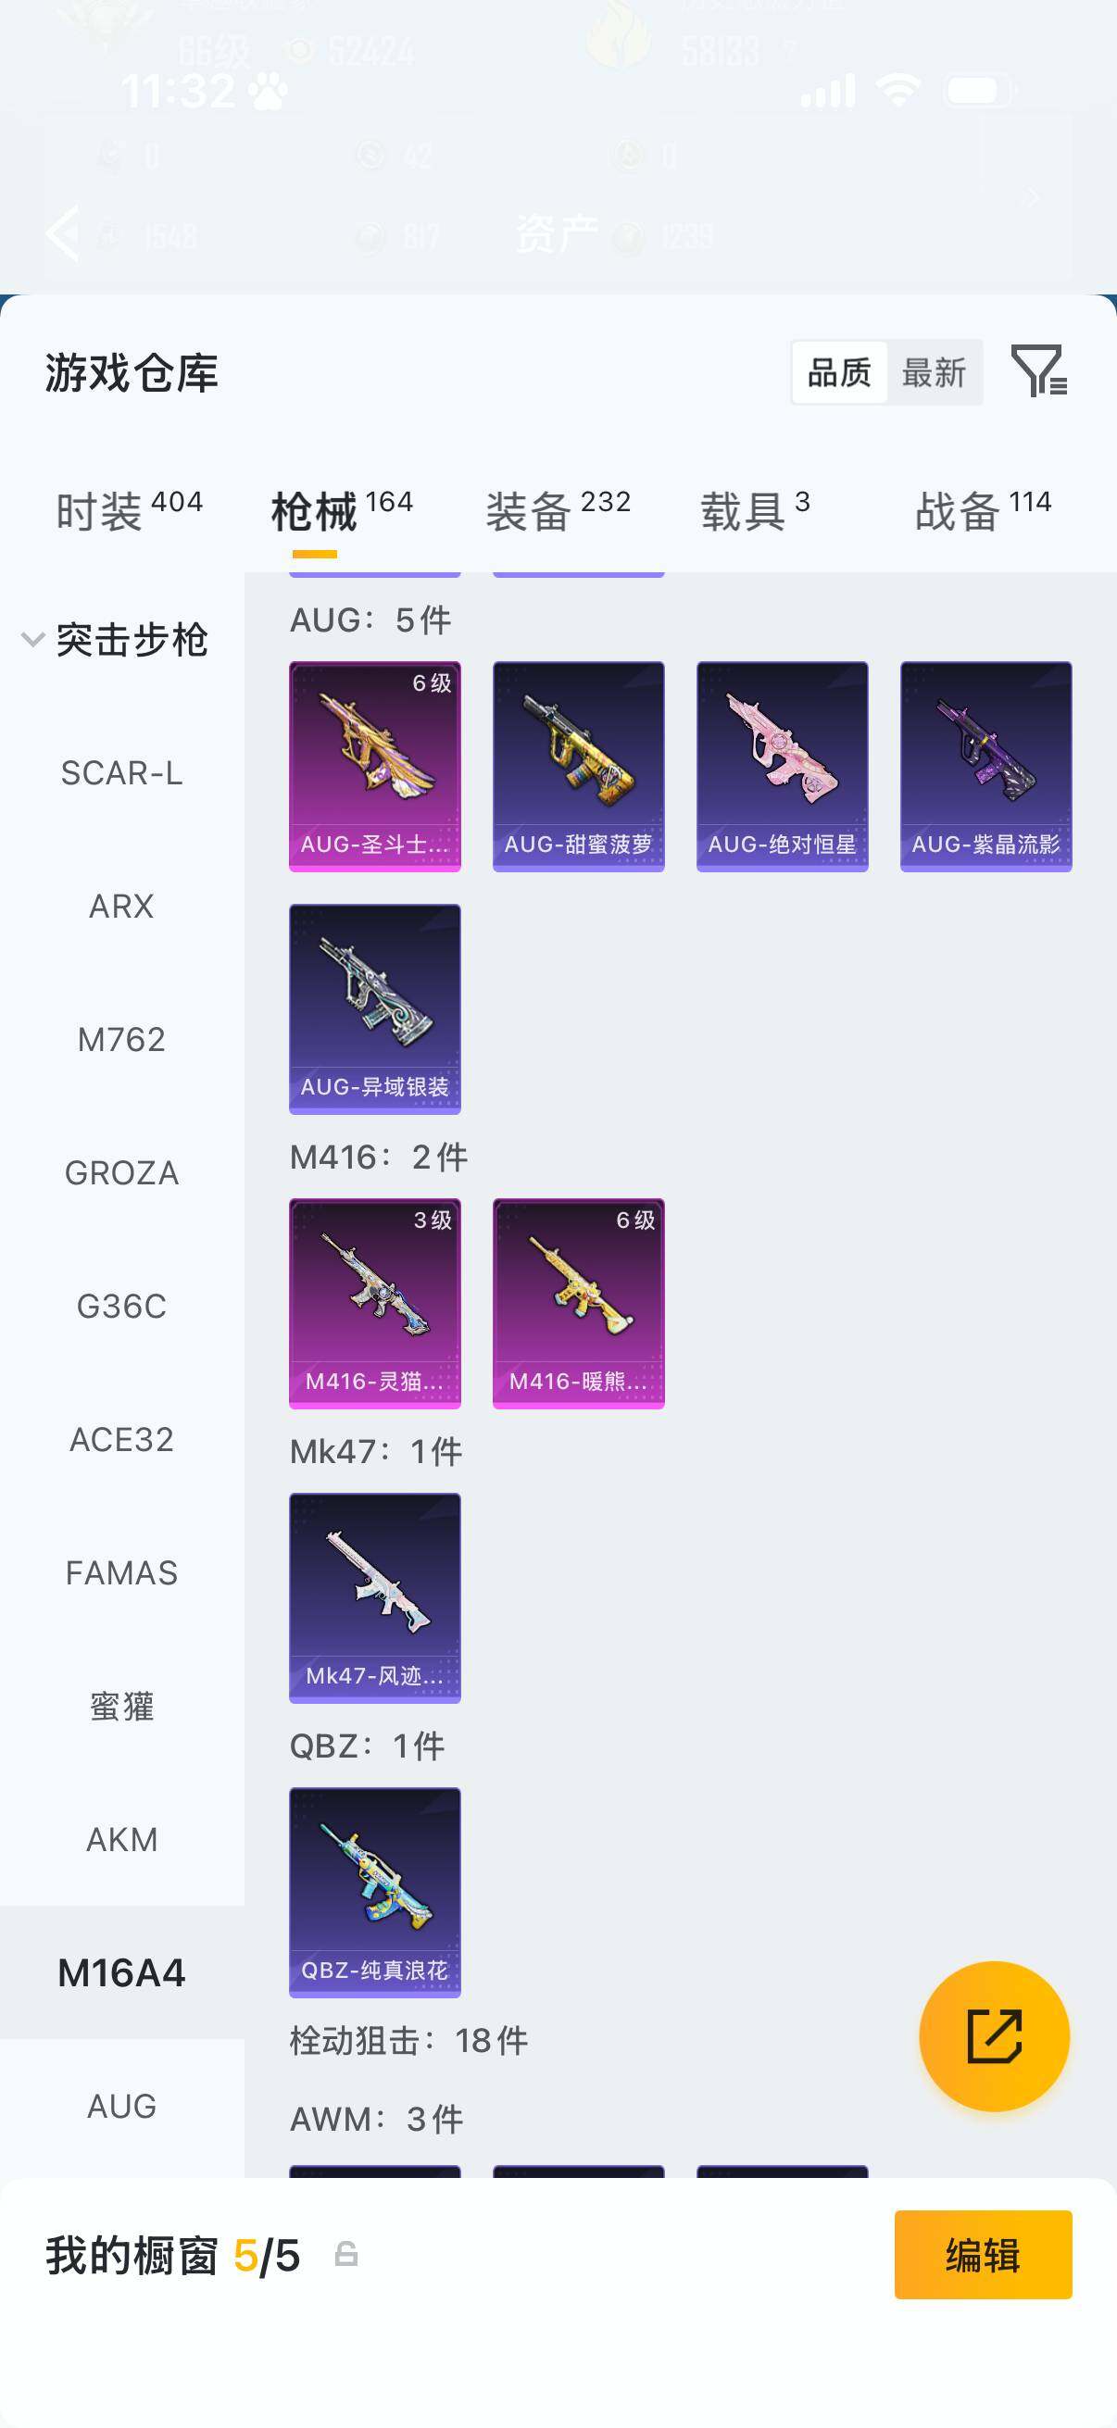Viewport: 1117px width, 2428px height.
Task: Switch sorting to 最新
Action: click(934, 373)
